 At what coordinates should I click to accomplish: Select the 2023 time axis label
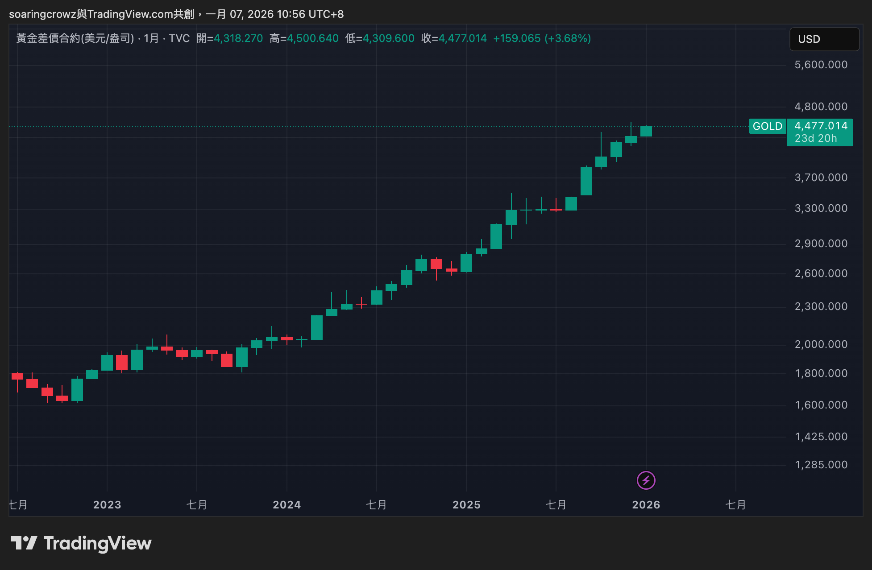click(x=107, y=504)
